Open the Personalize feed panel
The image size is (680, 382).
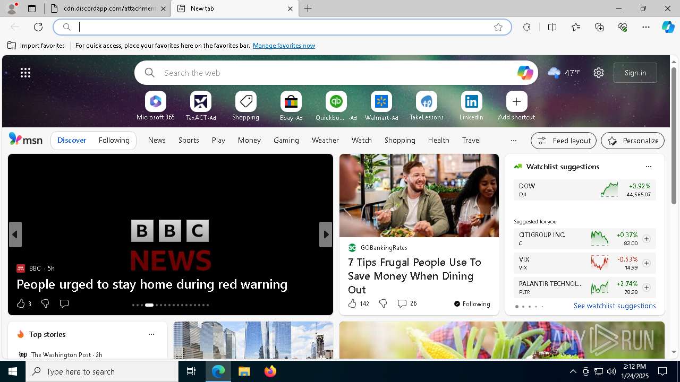point(632,141)
